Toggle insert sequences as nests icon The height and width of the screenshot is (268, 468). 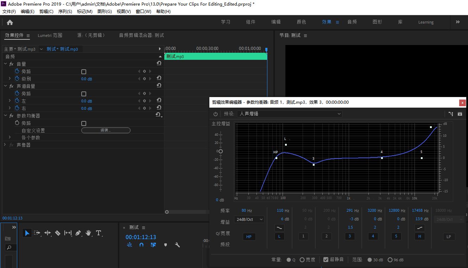pyautogui.click(x=129, y=245)
